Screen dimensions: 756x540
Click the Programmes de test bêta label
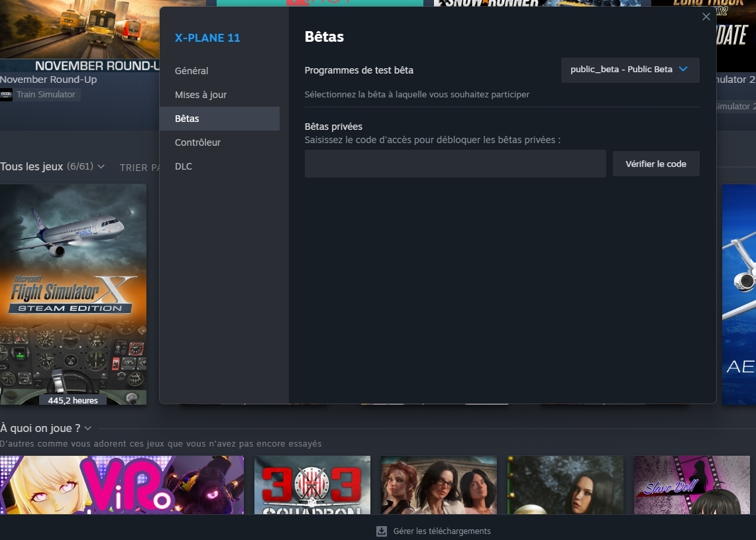pyautogui.click(x=358, y=70)
